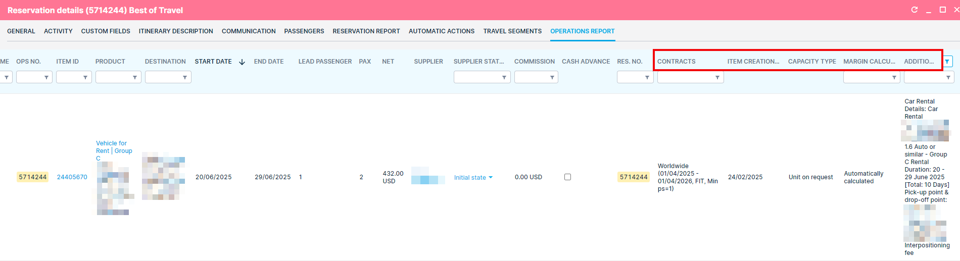Open the Product column filter dropdown

click(x=135, y=78)
